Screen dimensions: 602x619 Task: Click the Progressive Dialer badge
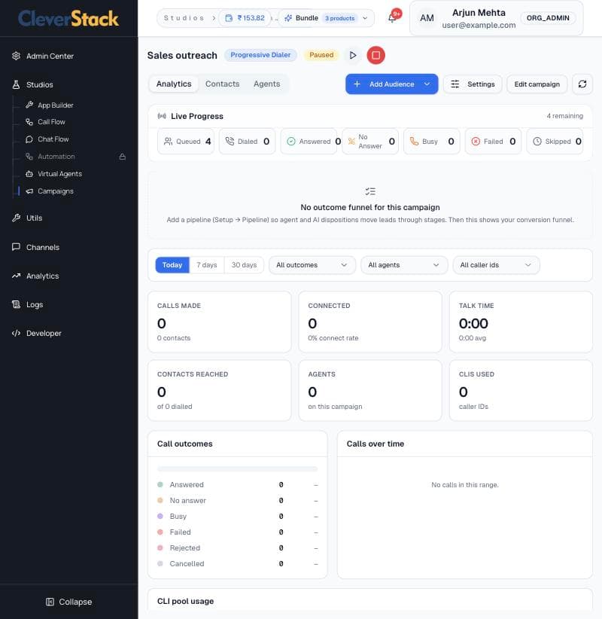pos(260,55)
